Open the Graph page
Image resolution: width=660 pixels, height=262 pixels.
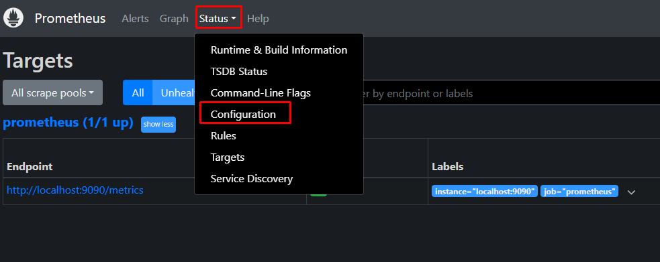pos(174,19)
